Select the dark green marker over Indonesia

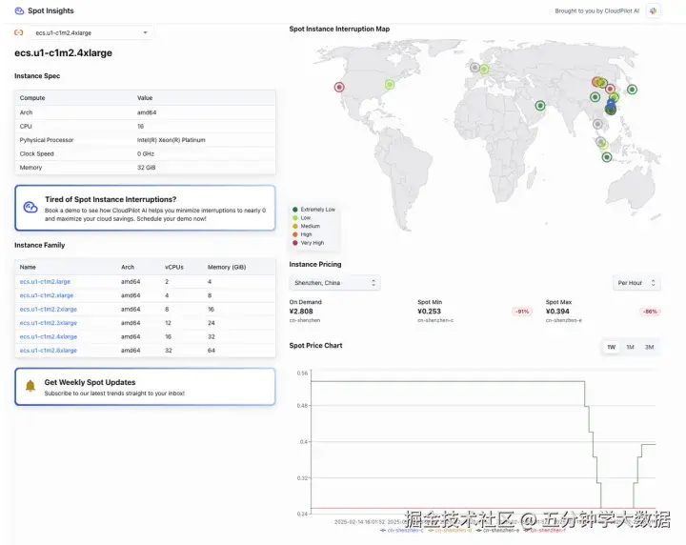607,157
